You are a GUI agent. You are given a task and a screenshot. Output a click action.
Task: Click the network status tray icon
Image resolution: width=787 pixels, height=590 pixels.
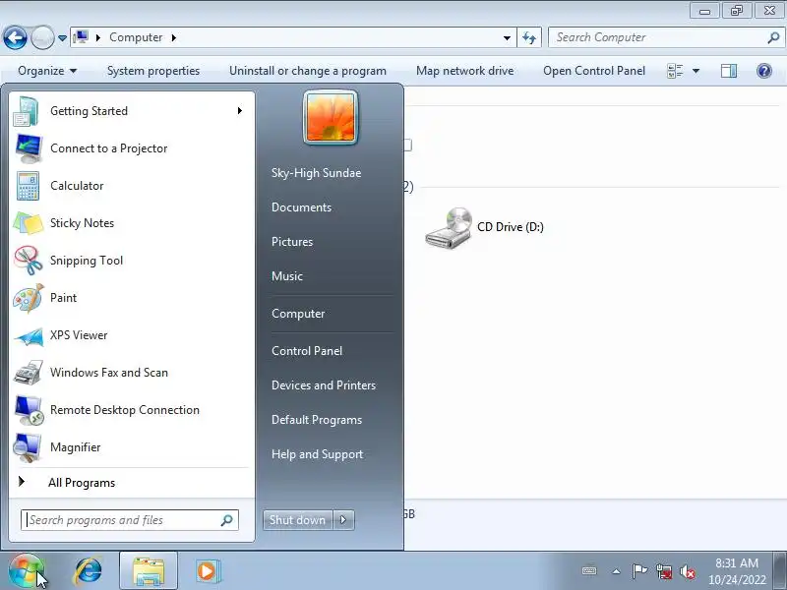664,571
